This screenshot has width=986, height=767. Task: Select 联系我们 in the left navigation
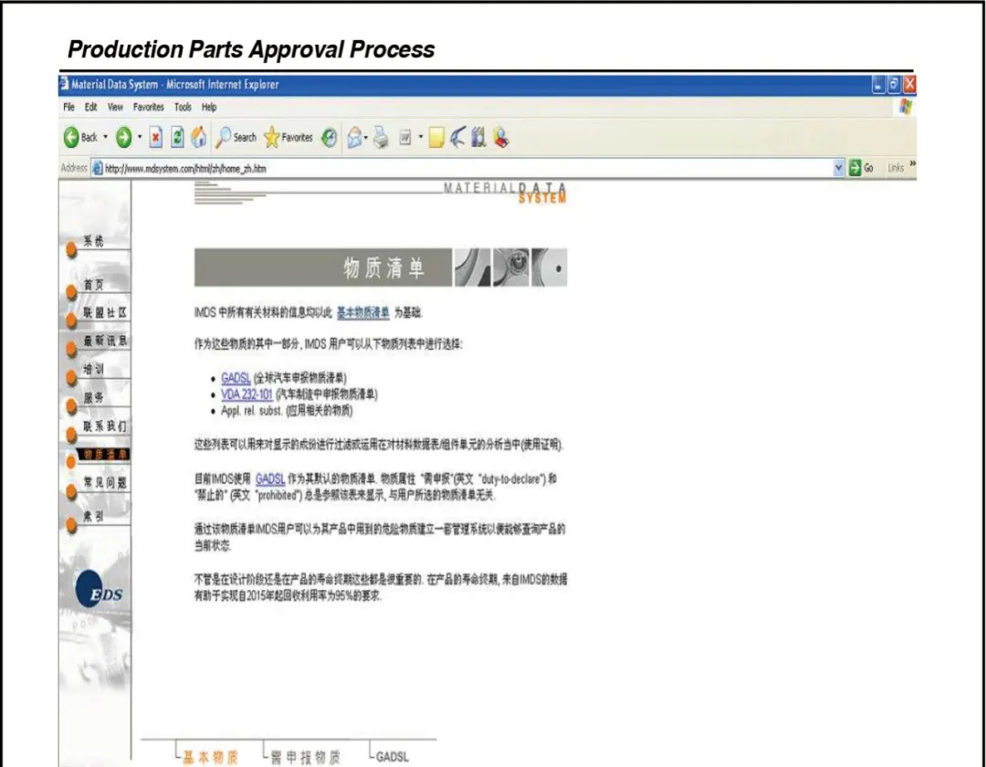(x=105, y=426)
